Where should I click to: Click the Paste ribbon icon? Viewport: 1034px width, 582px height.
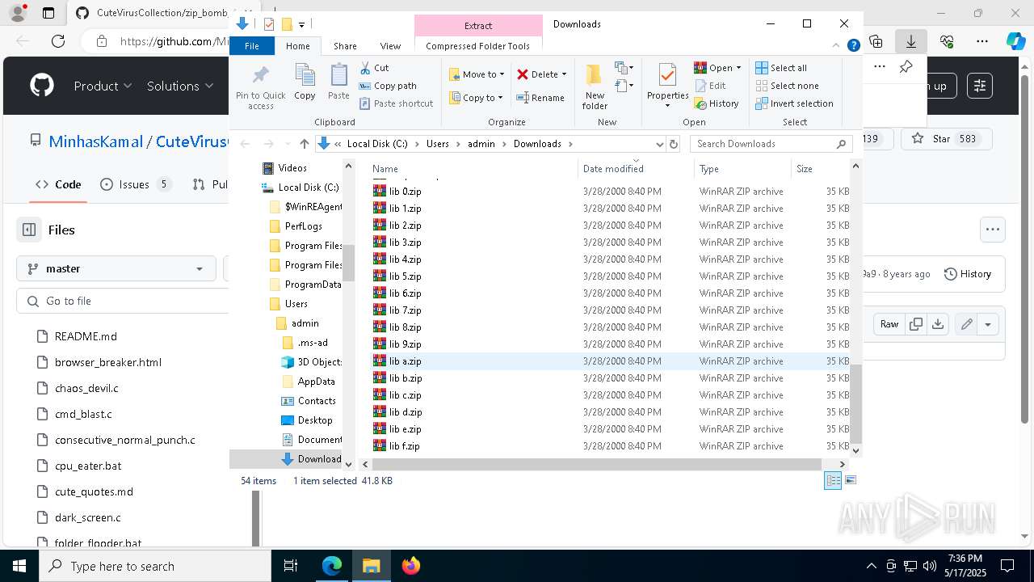338,82
